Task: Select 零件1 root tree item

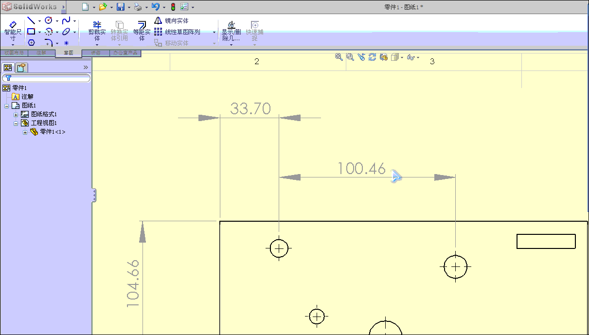Action: click(x=19, y=88)
